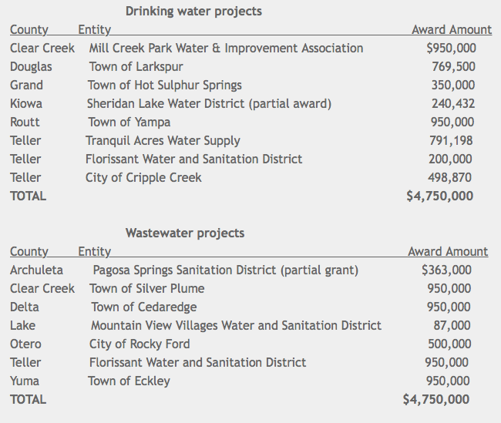The image size is (501, 423).
Task: Click City of Rocky Ford
Action: [x=140, y=344]
